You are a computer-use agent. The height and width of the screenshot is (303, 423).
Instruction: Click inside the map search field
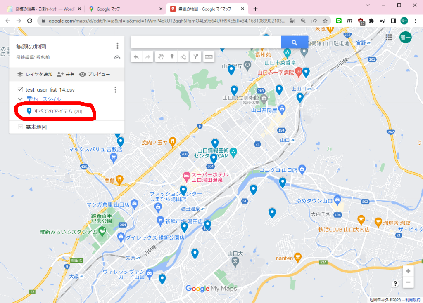207,42
